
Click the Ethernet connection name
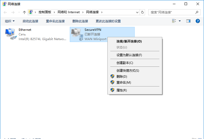coord(25,30)
